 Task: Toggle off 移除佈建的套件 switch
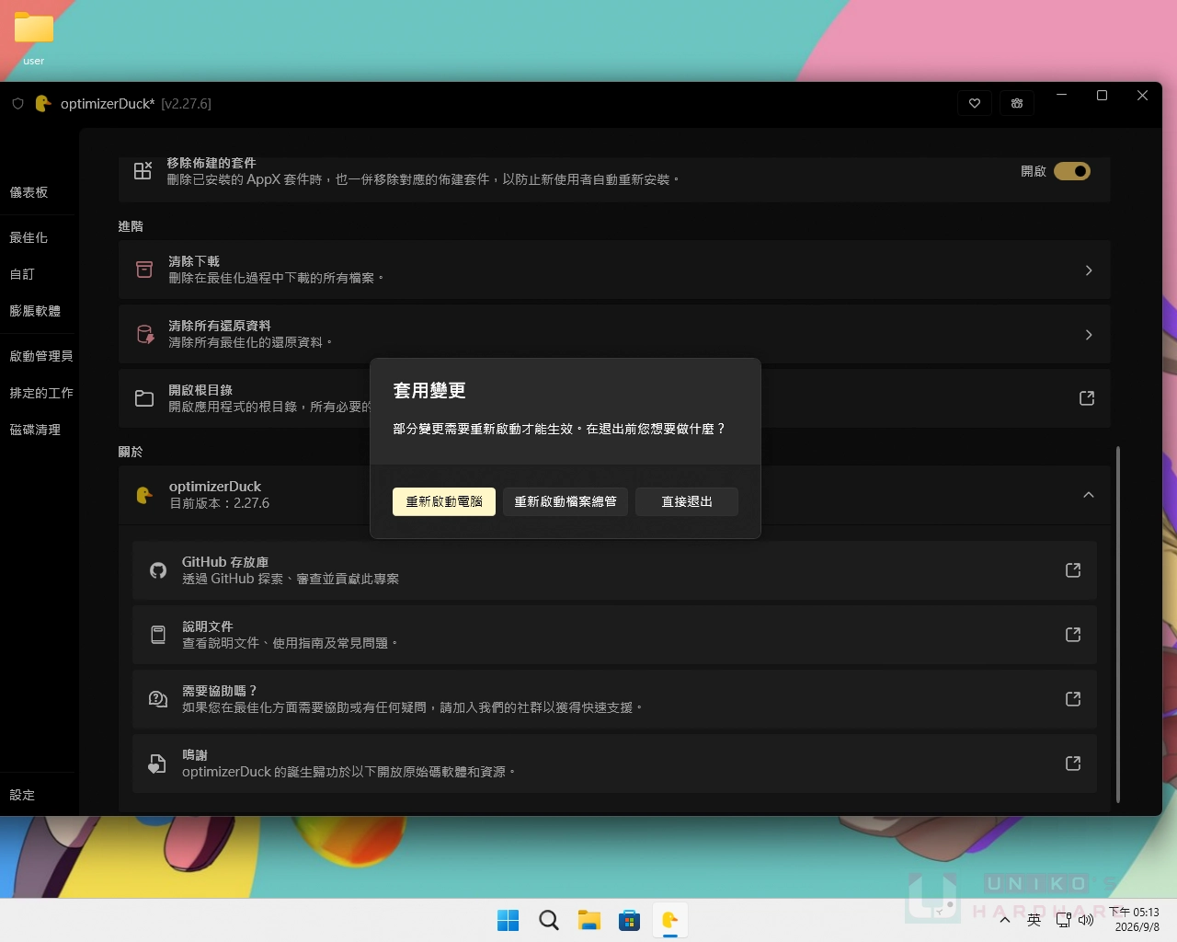[1072, 171]
